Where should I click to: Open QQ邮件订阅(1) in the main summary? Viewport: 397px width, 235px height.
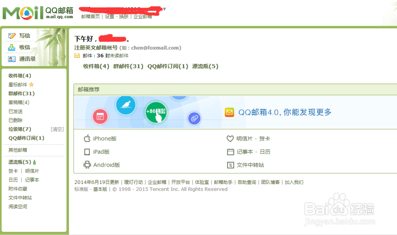tap(168, 66)
